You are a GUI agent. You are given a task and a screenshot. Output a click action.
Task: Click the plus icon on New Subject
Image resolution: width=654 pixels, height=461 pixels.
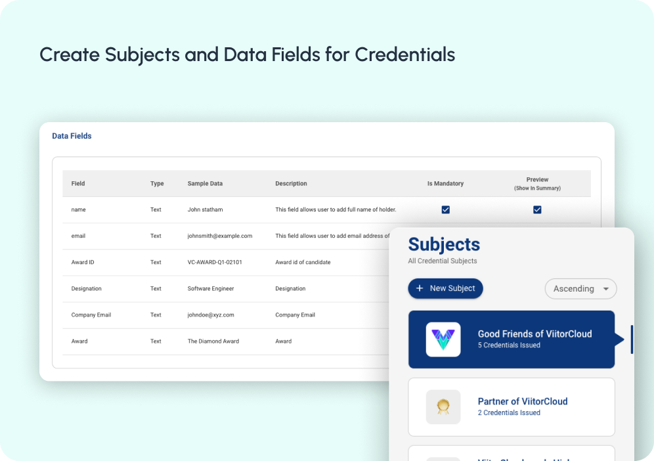(420, 288)
